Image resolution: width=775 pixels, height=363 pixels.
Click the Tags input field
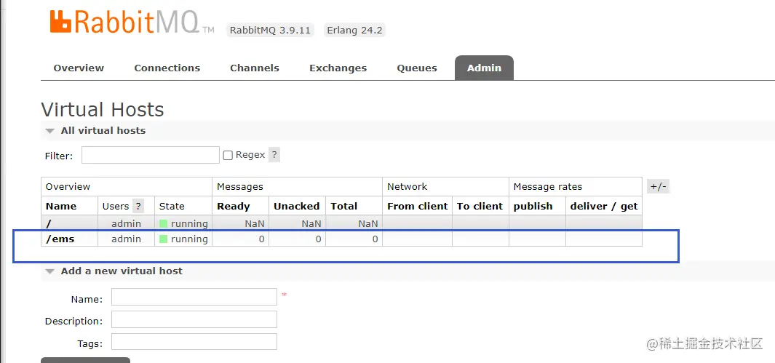pos(194,342)
